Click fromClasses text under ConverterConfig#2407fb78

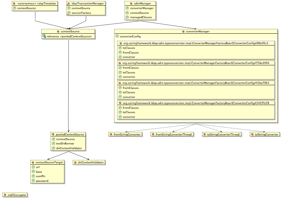point(131,108)
